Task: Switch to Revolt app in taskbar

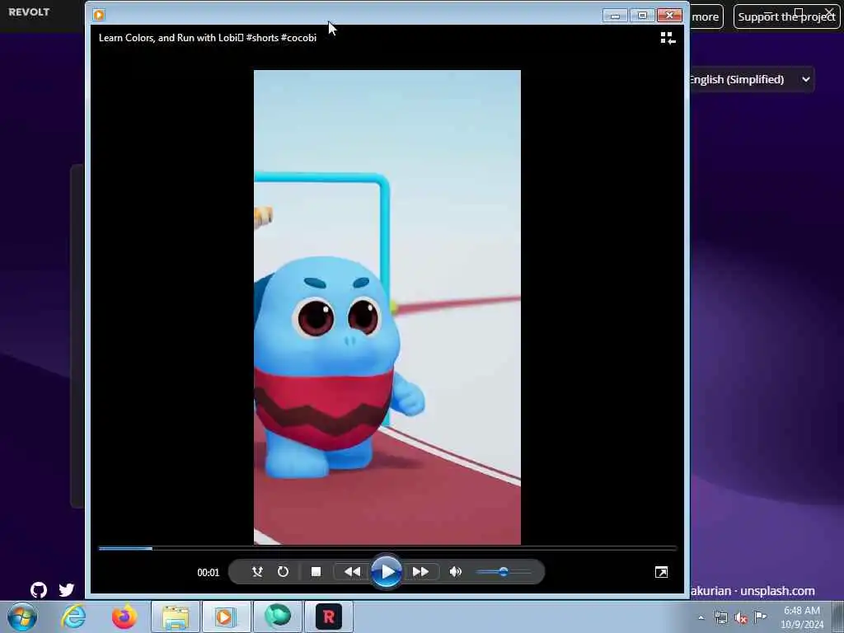Action: [328, 617]
